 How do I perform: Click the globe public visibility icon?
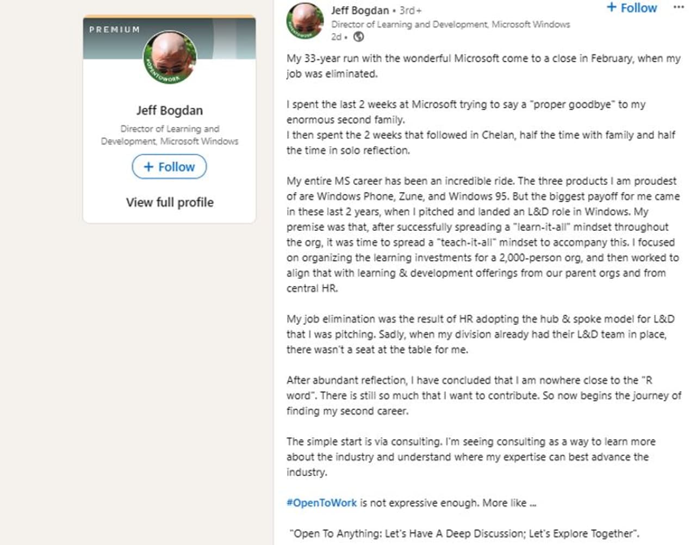click(358, 37)
